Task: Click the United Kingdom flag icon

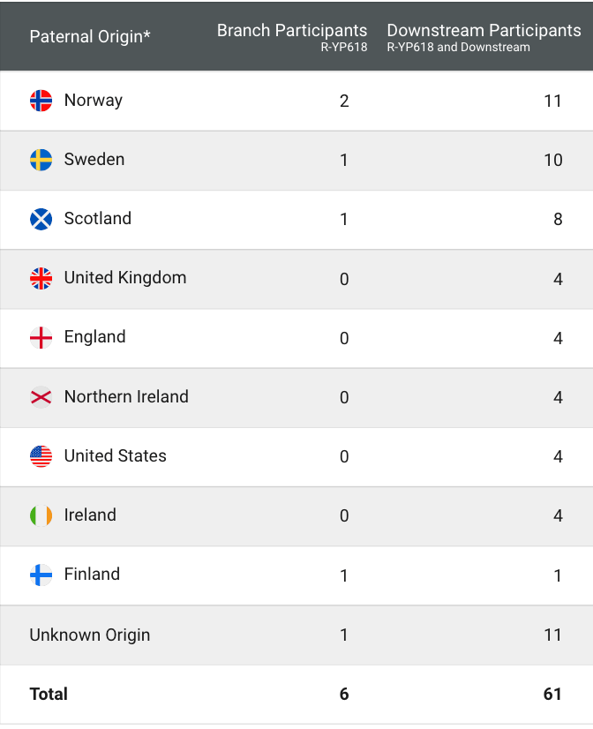Action: (x=41, y=278)
